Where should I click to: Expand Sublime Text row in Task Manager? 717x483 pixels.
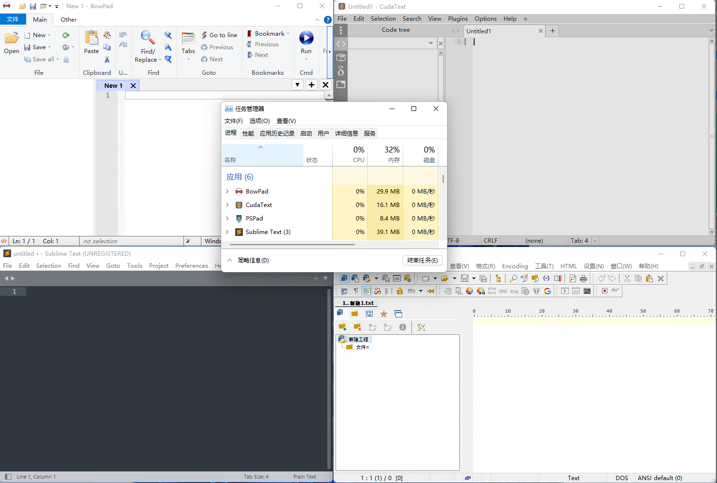[x=227, y=232]
